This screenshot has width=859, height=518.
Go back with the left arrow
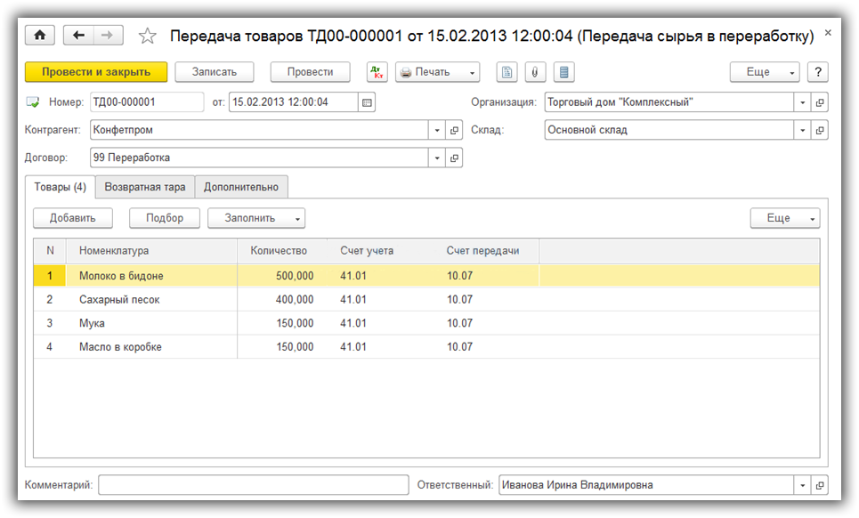[78, 35]
